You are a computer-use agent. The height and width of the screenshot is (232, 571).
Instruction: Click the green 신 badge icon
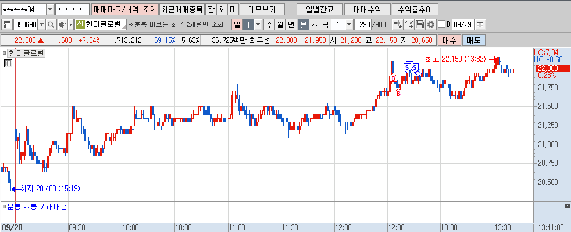click(x=80, y=25)
